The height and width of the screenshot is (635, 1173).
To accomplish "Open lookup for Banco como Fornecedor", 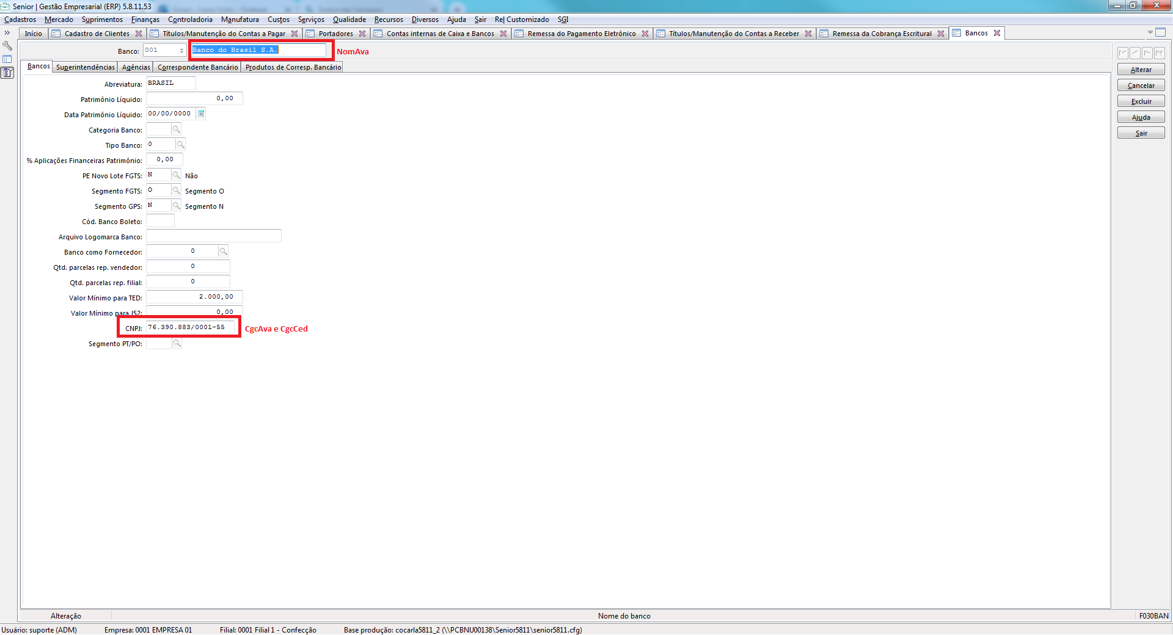I will click(223, 252).
